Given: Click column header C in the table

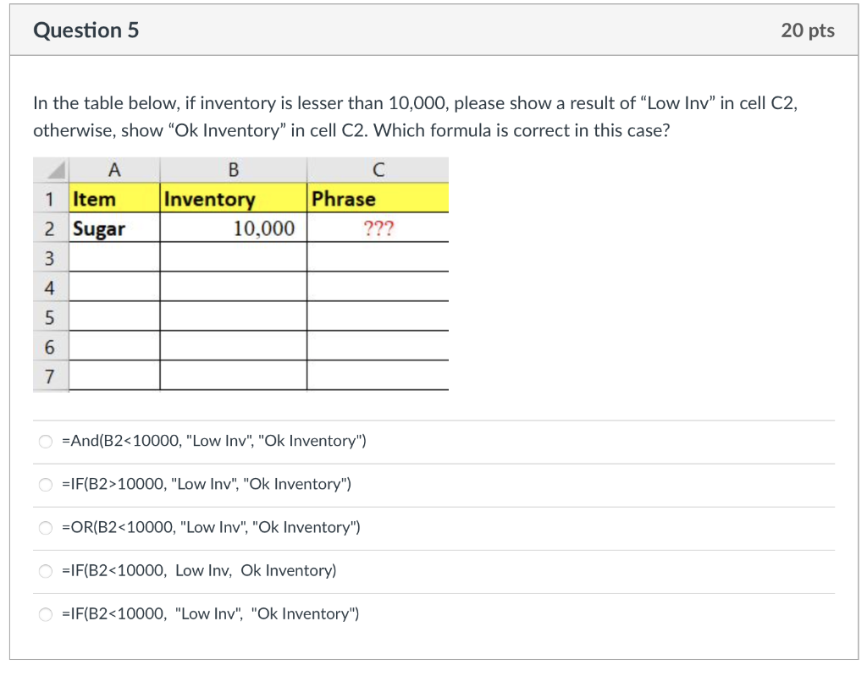Looking at the screenshot, I should tap(377, 169).
